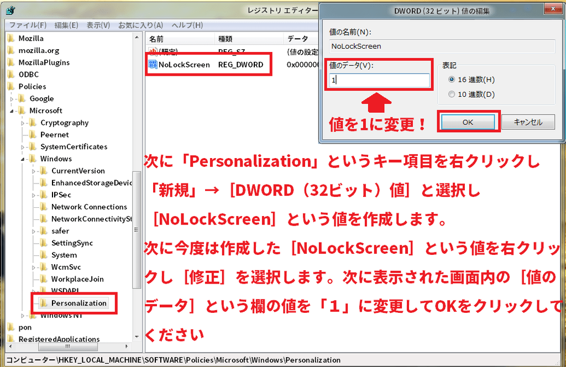Click the SettingSync folder icon
Image resolution: width=566 pixels, height=367 pixels.
click(x=44, y=243)
